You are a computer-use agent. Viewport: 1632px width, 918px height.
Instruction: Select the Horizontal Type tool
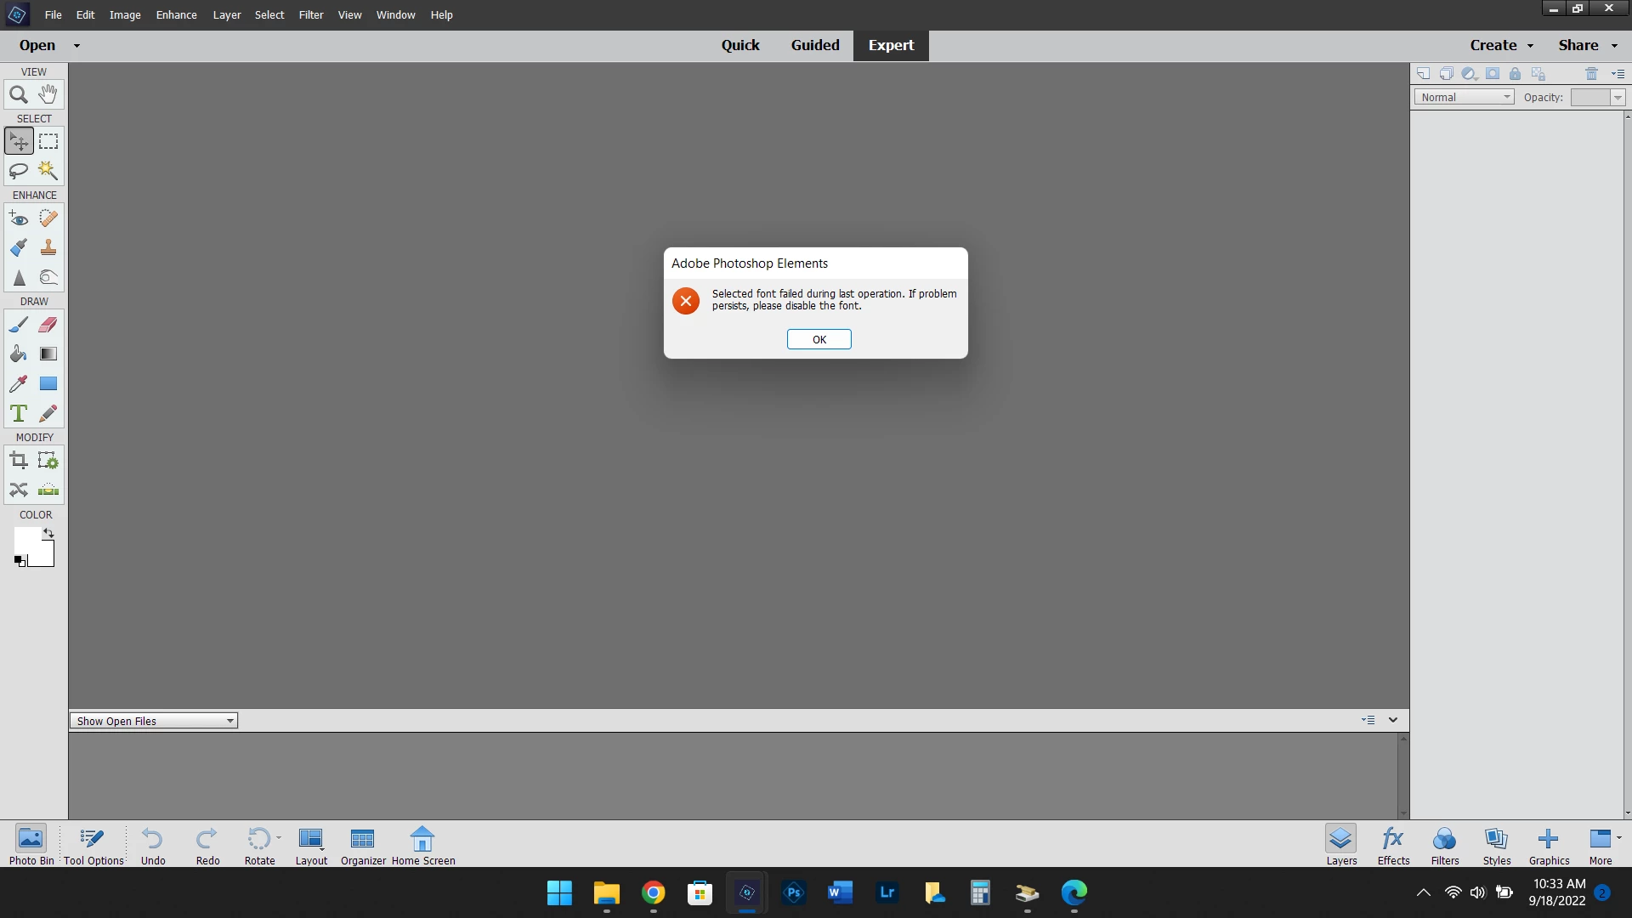19,414
